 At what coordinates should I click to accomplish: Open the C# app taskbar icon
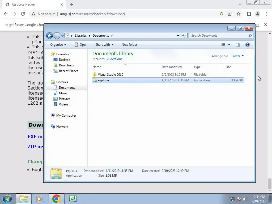pyautogui.click(x=73, y=199)
